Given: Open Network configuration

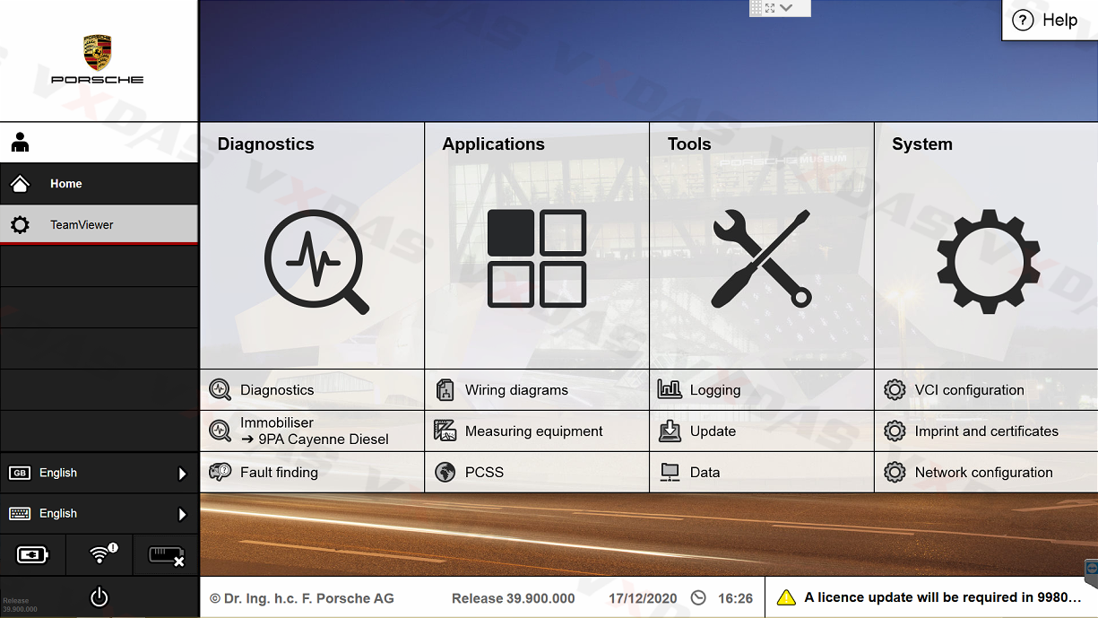Looking at the screenshot, I should pos(983,473).
